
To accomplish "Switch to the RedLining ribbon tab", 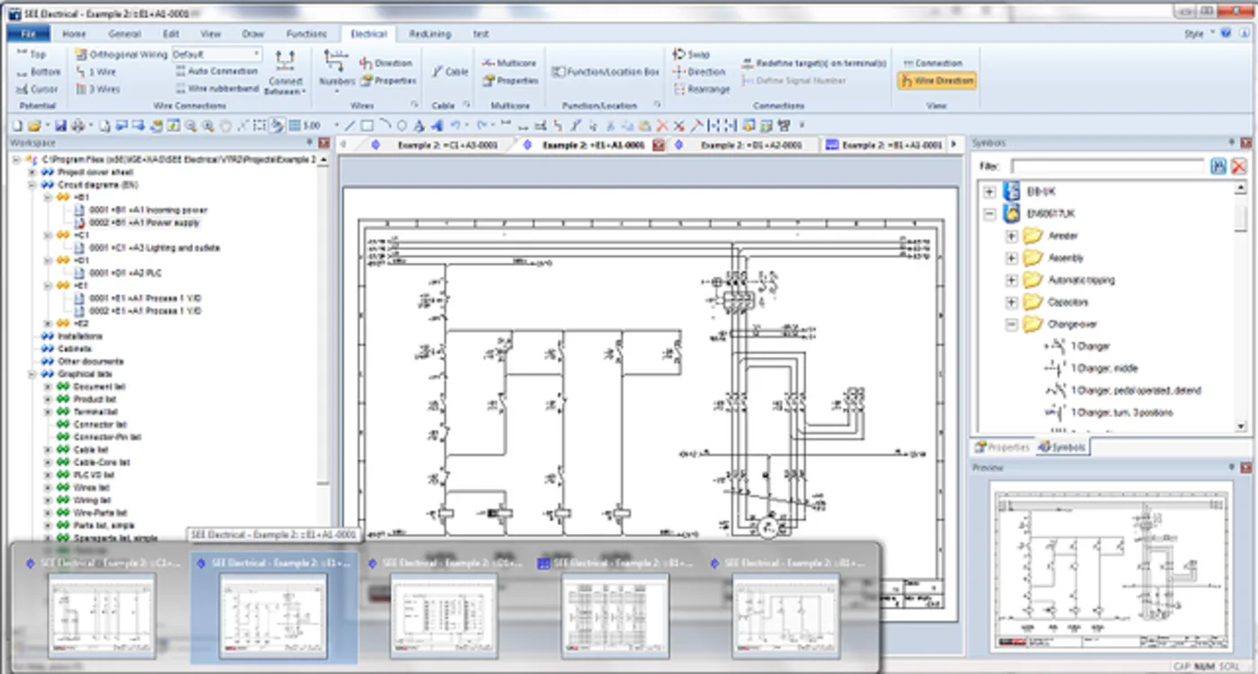I will (x=430, y=34).
